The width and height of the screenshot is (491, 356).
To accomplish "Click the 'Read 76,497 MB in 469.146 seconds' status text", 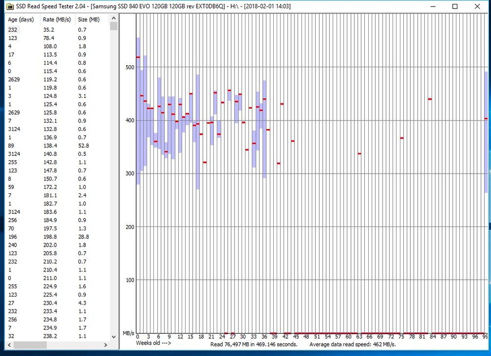I will (253, 345).
